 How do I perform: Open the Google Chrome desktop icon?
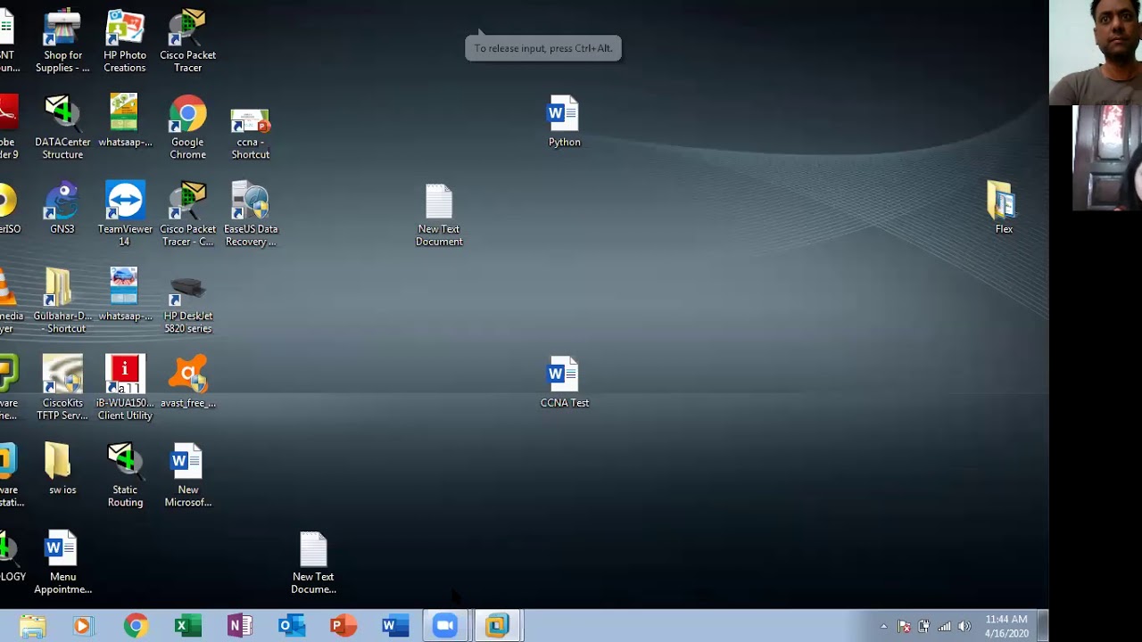pos(187,128)
